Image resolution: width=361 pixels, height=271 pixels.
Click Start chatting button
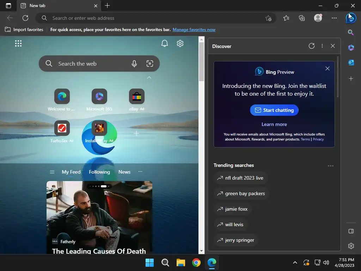click(274, 110)
